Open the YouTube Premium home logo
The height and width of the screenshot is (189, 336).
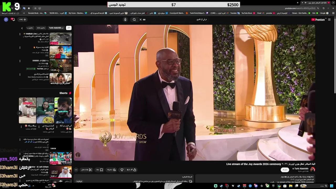point(318,19)
